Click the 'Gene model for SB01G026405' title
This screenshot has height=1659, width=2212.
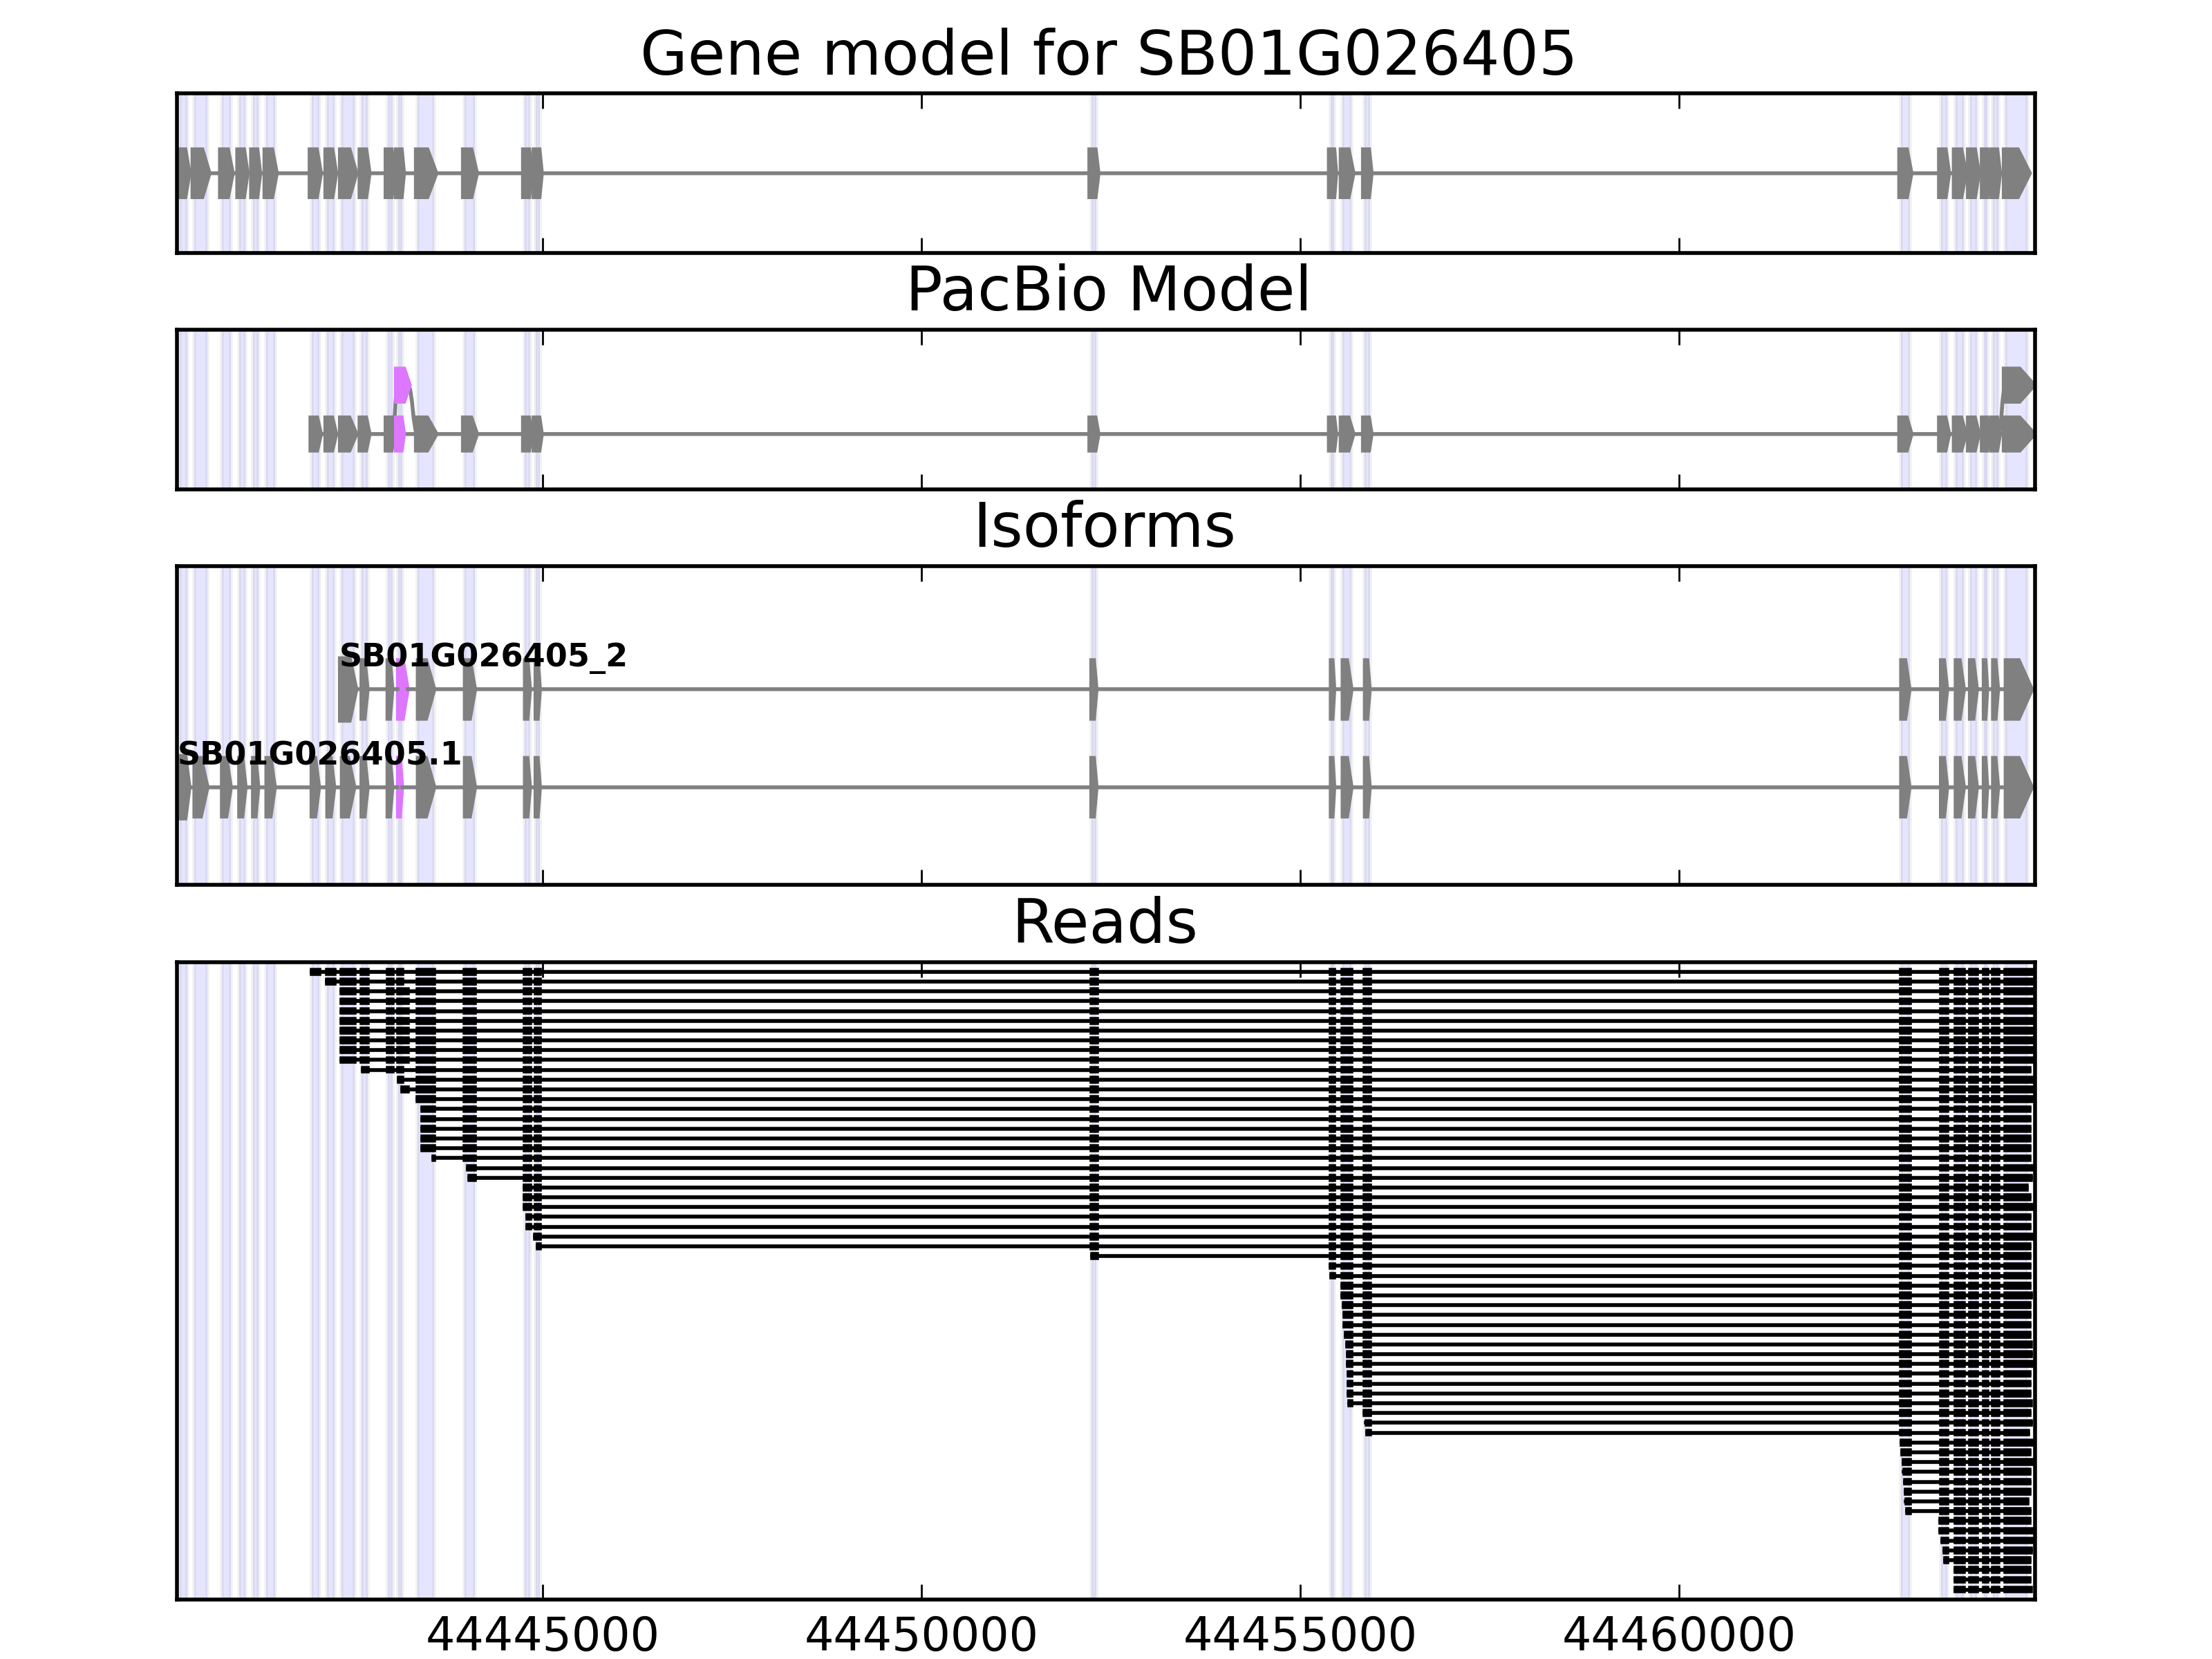1107,54
